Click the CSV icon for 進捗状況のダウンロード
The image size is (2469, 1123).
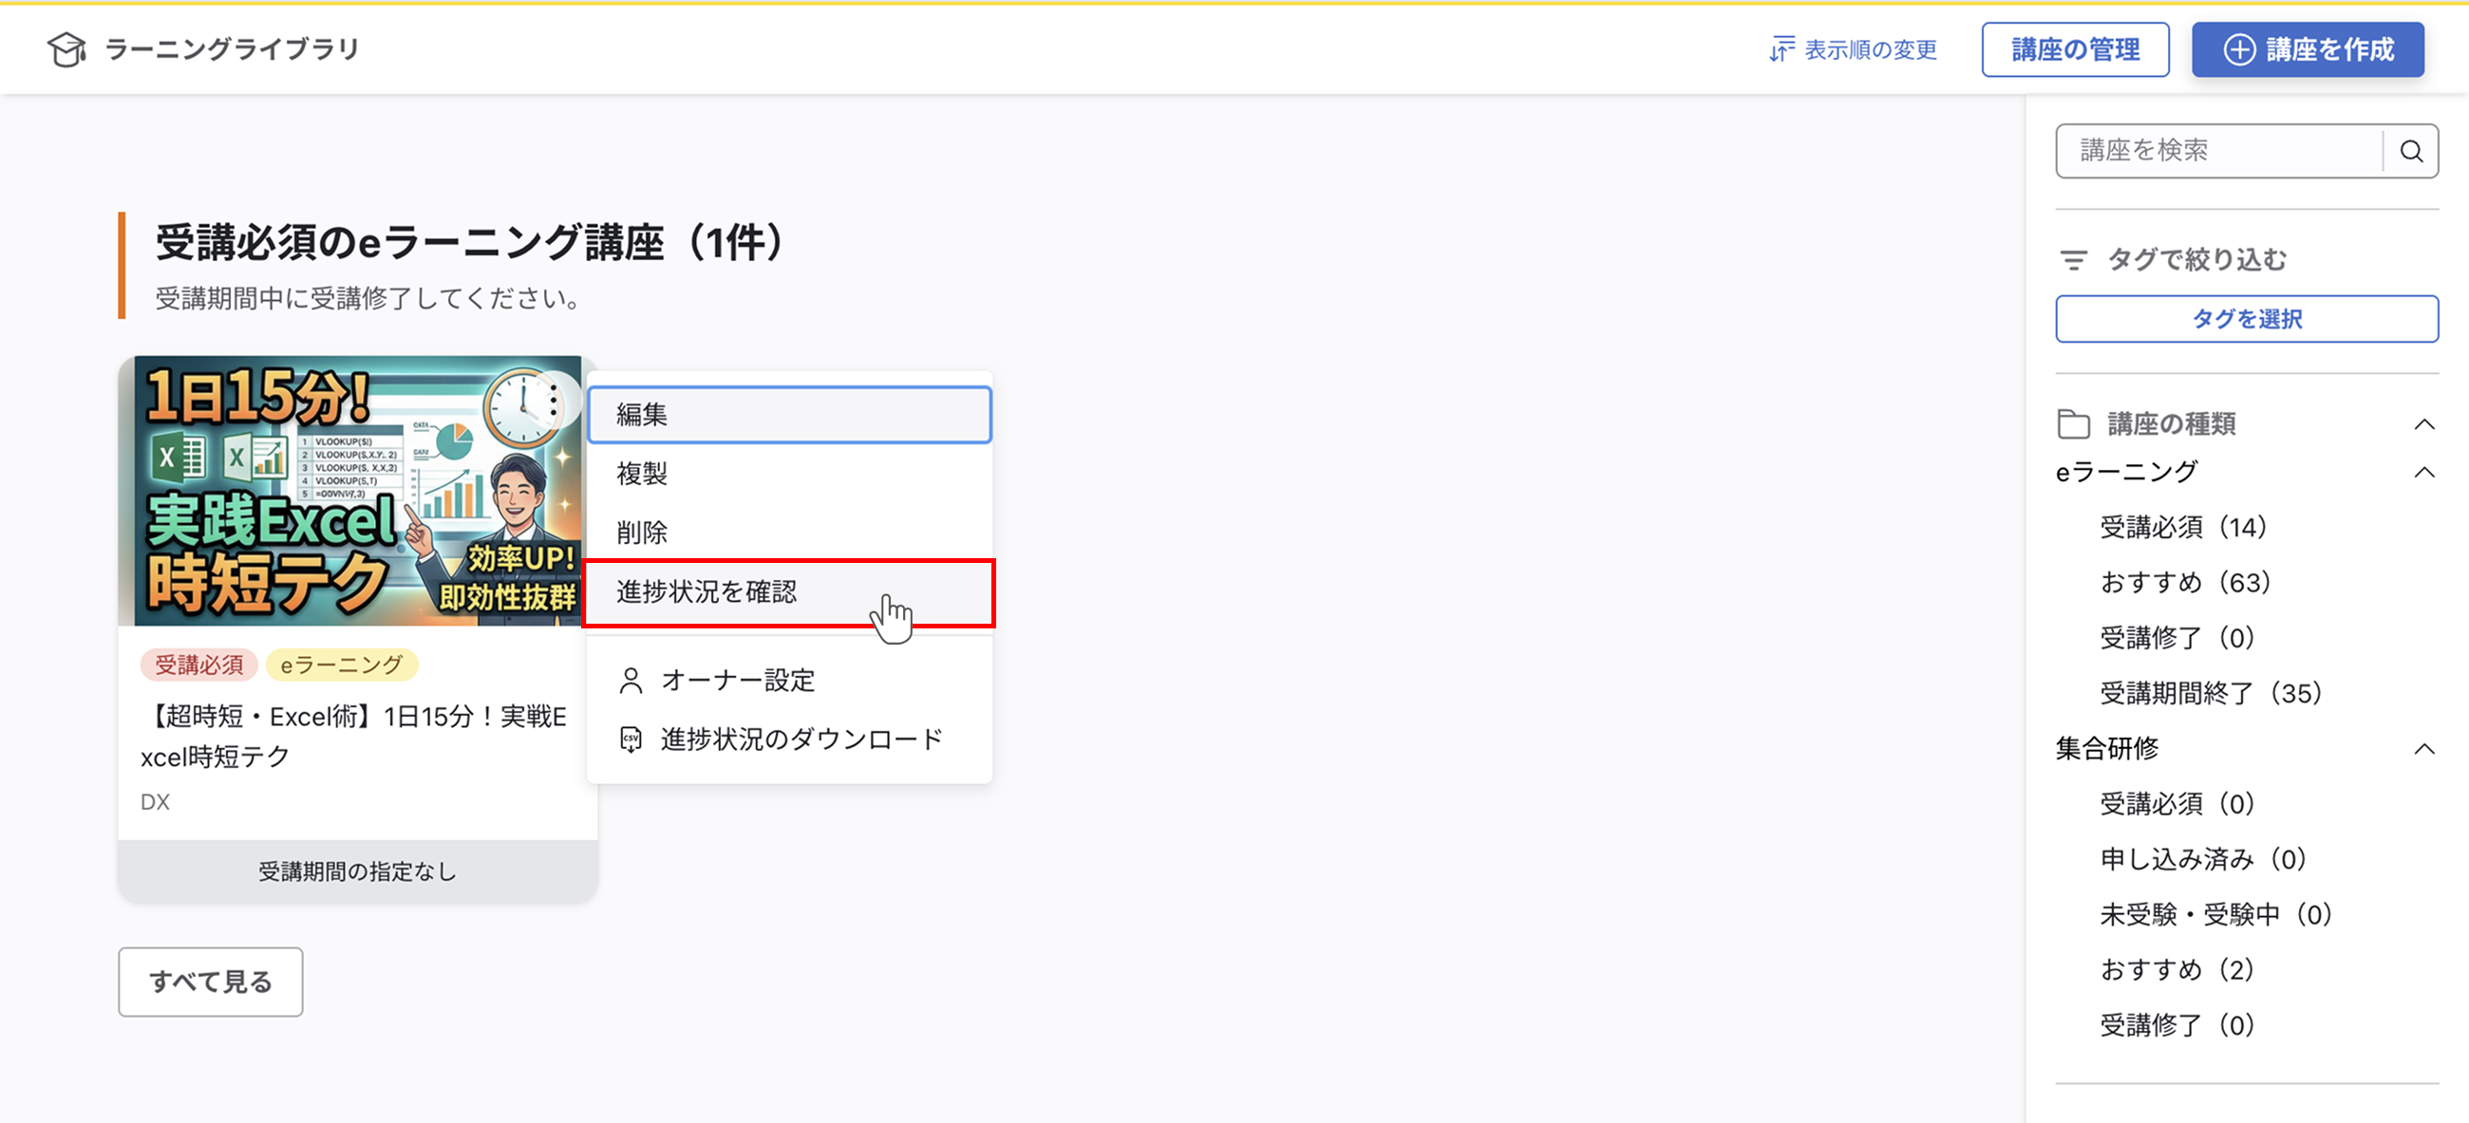pyautogui.click(x=631, y=738)
